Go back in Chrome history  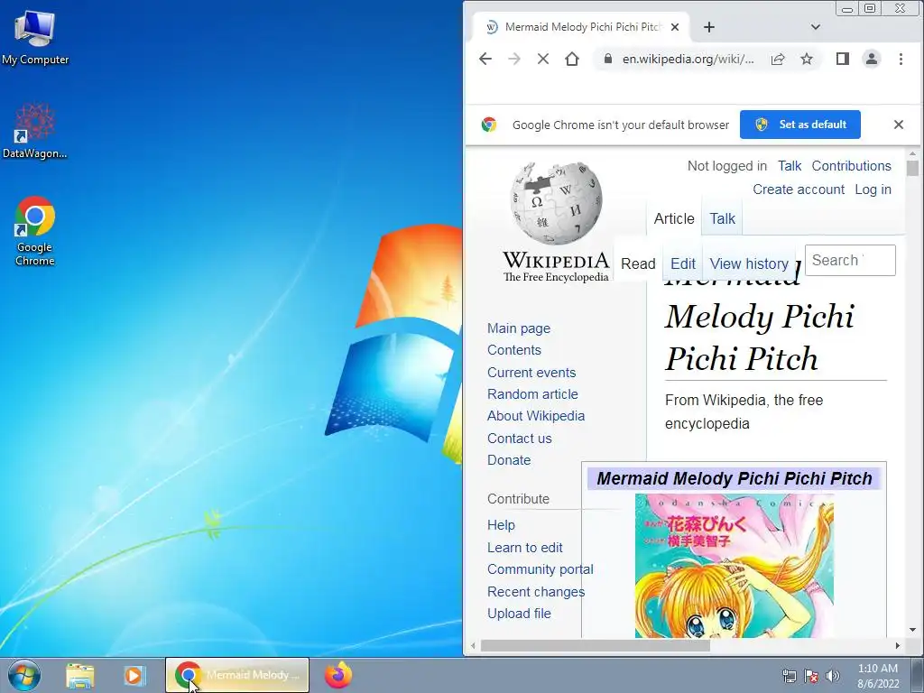485,59
